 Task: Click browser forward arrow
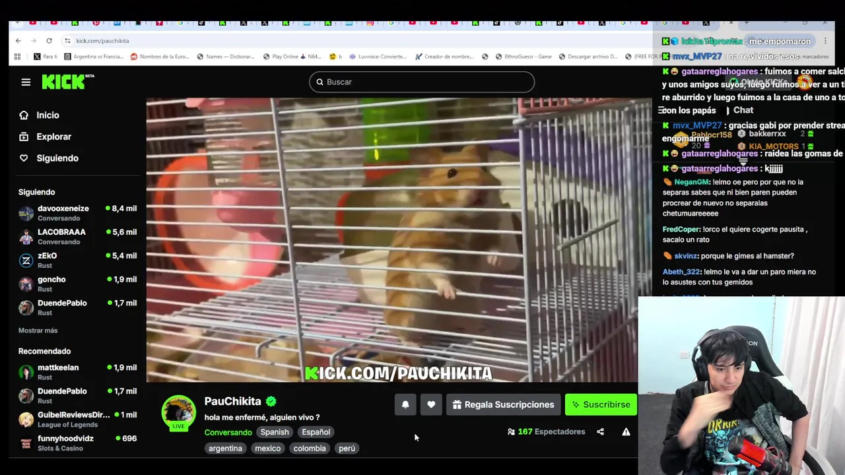coord(33,40)
